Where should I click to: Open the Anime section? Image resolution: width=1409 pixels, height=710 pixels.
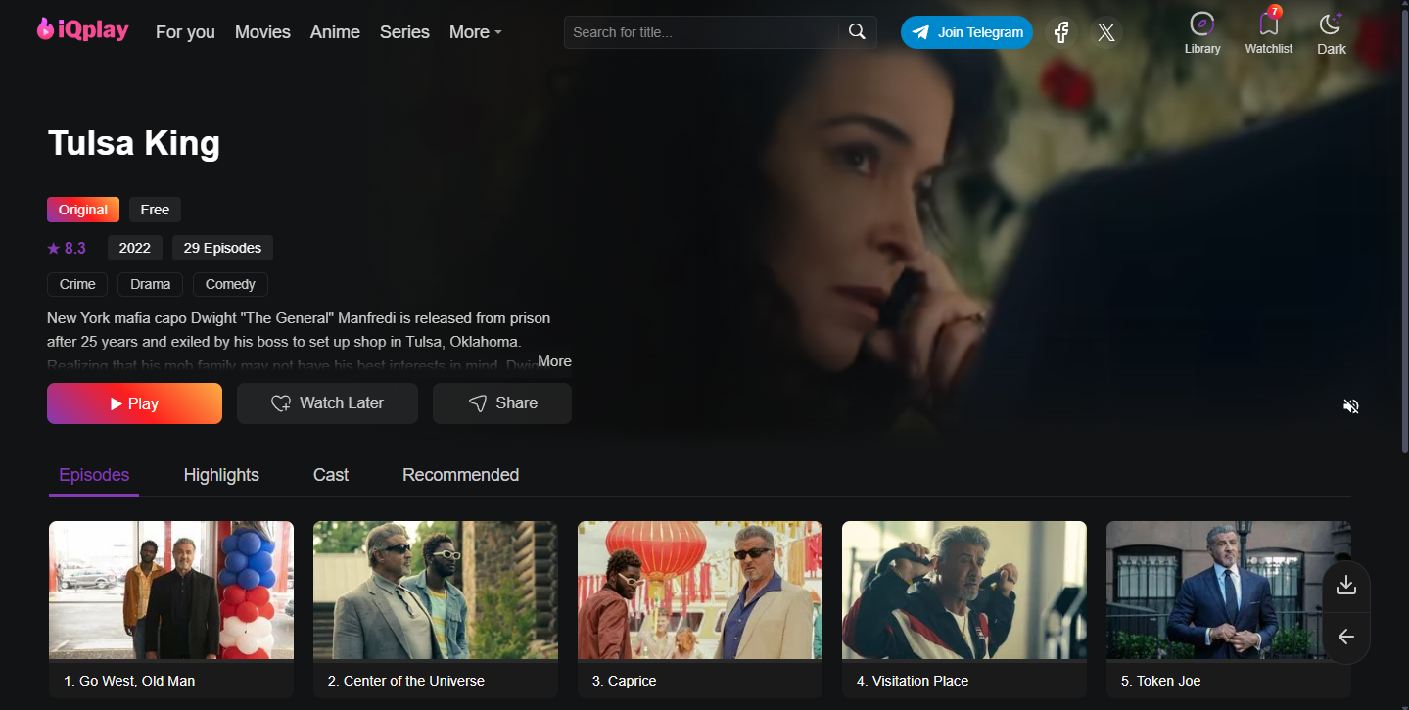coord(335,32)
